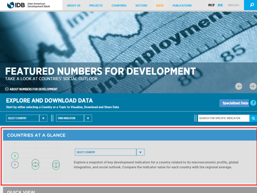Screen dimensions: 257x193
Task: Open the COUNTRIES menu item
Action: click(119, 5)
